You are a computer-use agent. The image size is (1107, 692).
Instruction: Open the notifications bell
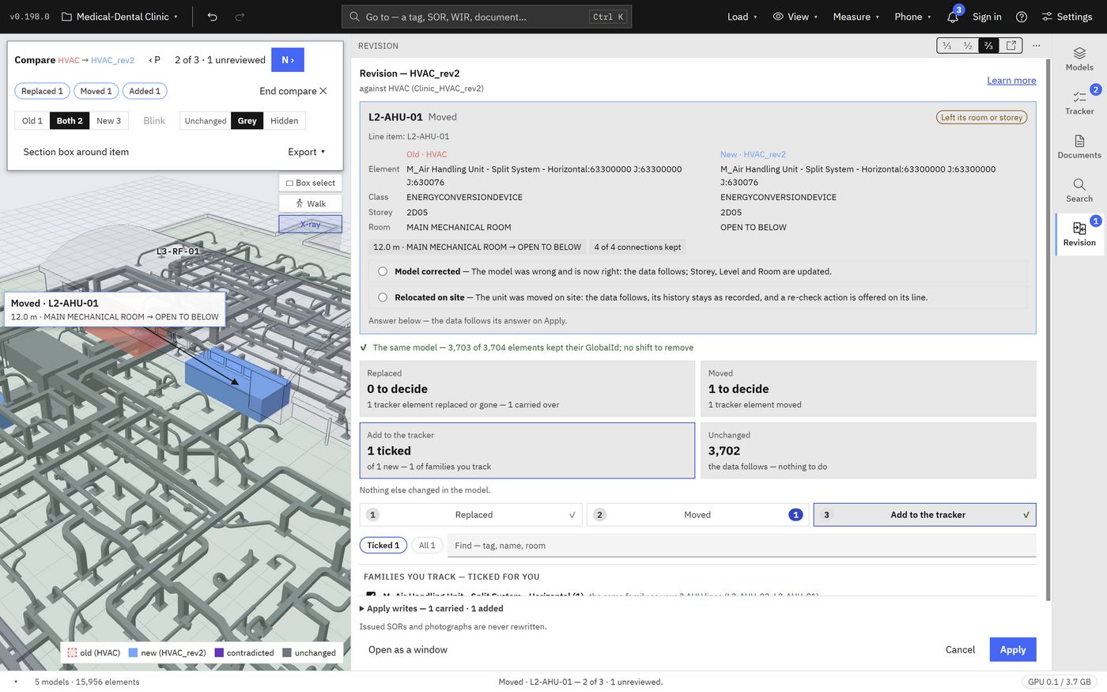tap(953, 17)
